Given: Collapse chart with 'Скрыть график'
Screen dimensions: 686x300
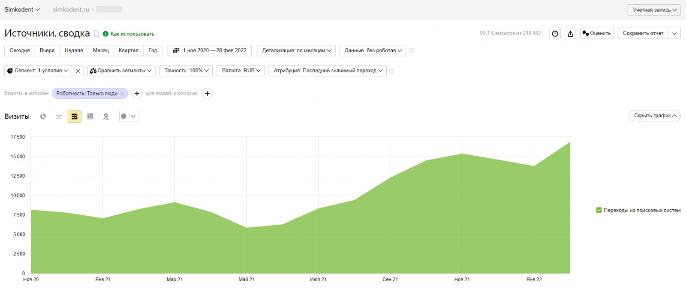Looking at the screenshot, I should (x=654, y=116).
